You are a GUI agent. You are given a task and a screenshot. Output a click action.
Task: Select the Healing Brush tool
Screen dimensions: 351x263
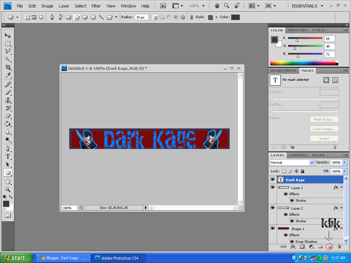click(8, 84)
